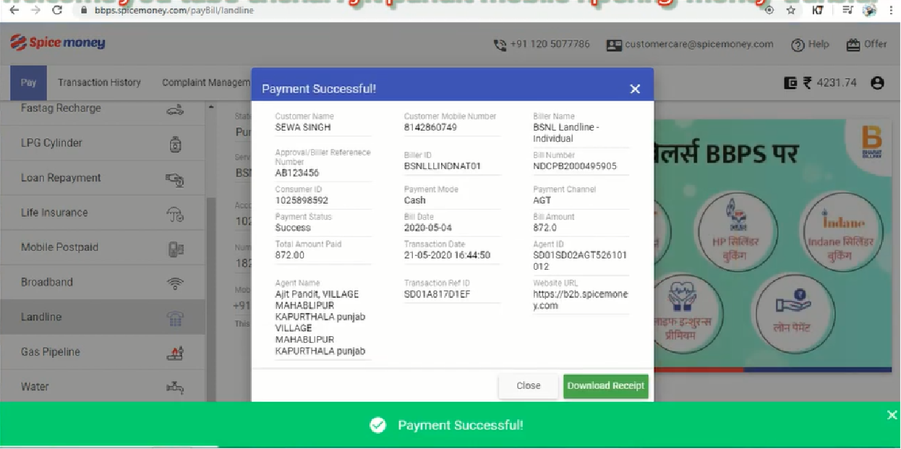
Task: Select Loan Repayment in sidebar
Action: (103, 178)
